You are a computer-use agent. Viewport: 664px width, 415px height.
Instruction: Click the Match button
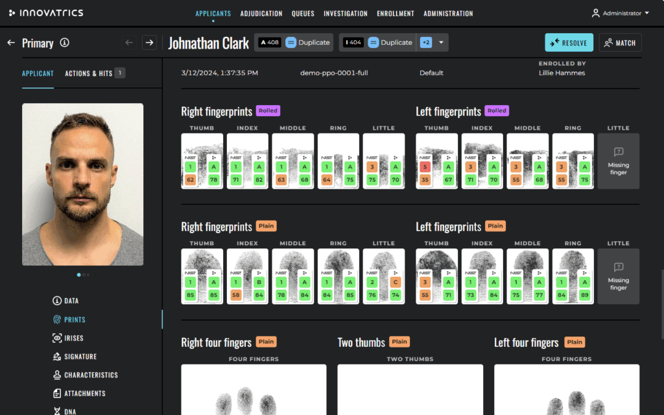[620, 42]
